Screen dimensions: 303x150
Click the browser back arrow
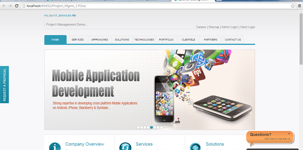click(x=4, y=6)
